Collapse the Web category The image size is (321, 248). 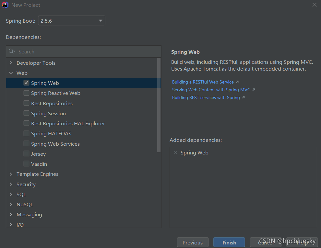[x=11, y=73]
